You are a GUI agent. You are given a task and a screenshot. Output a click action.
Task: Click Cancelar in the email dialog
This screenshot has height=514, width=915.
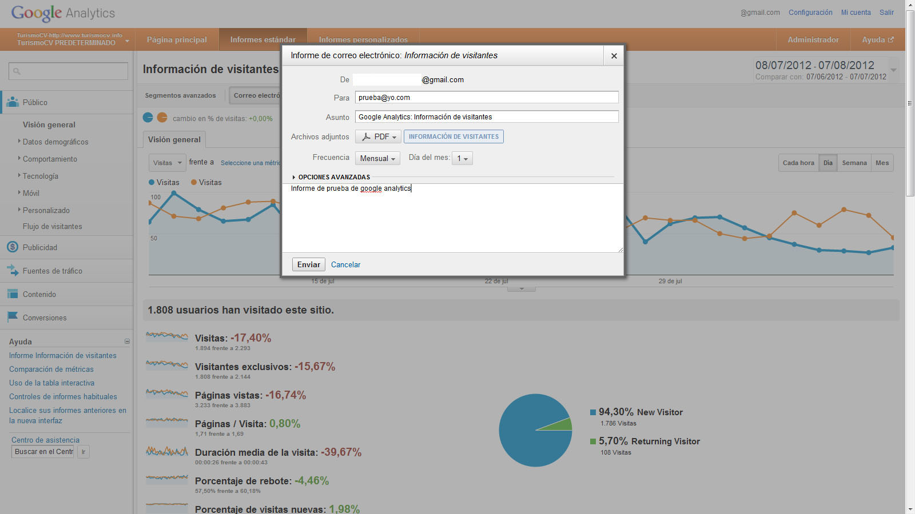[346, 264]
